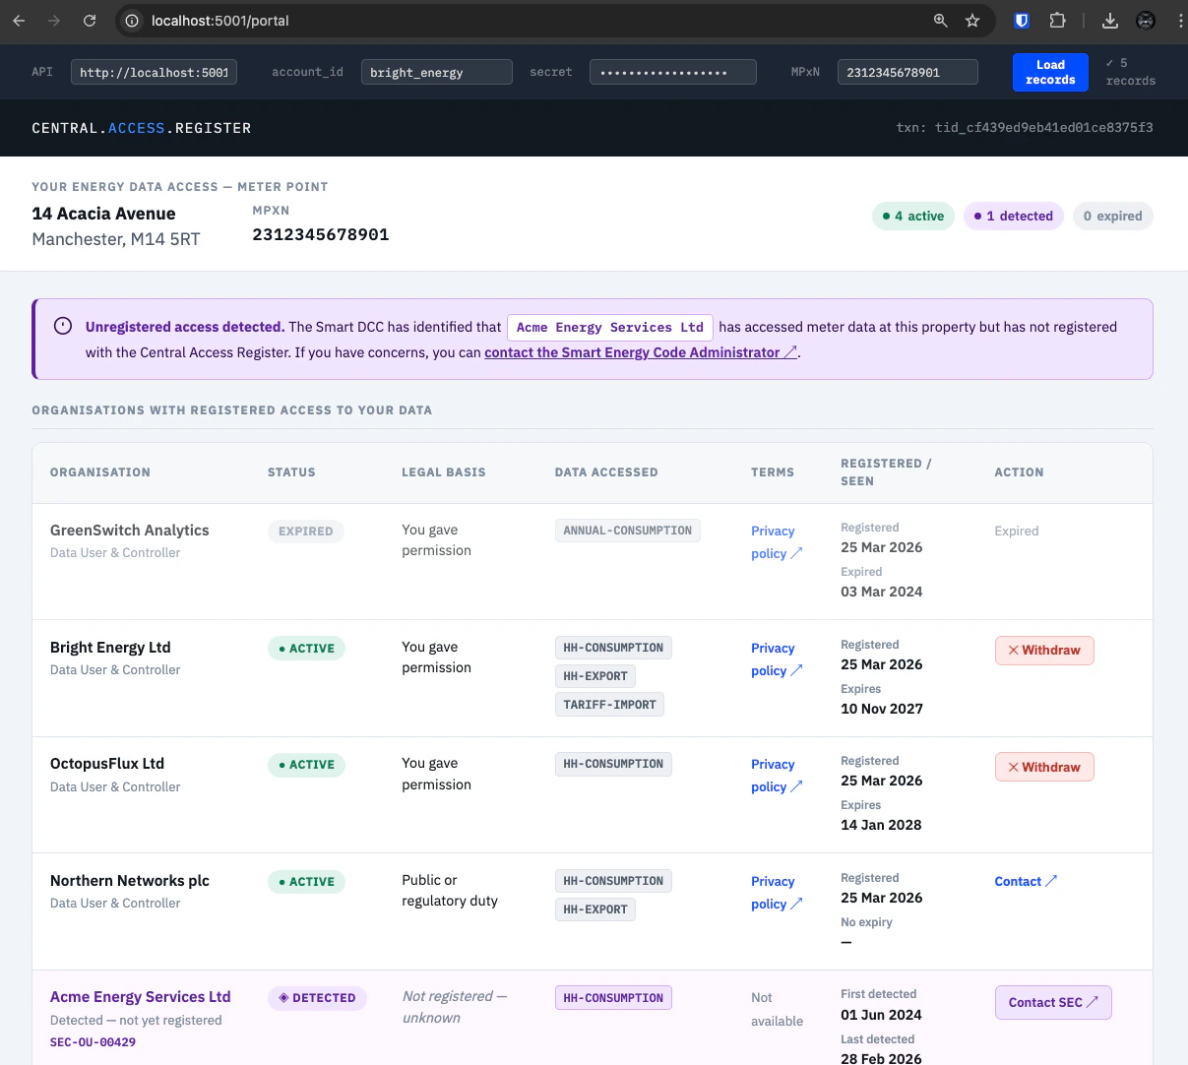Click the CENTRAL.ACCESS.REGISTER logo text
Viewport: 1188px width, 1065px height.
[142, 128]
